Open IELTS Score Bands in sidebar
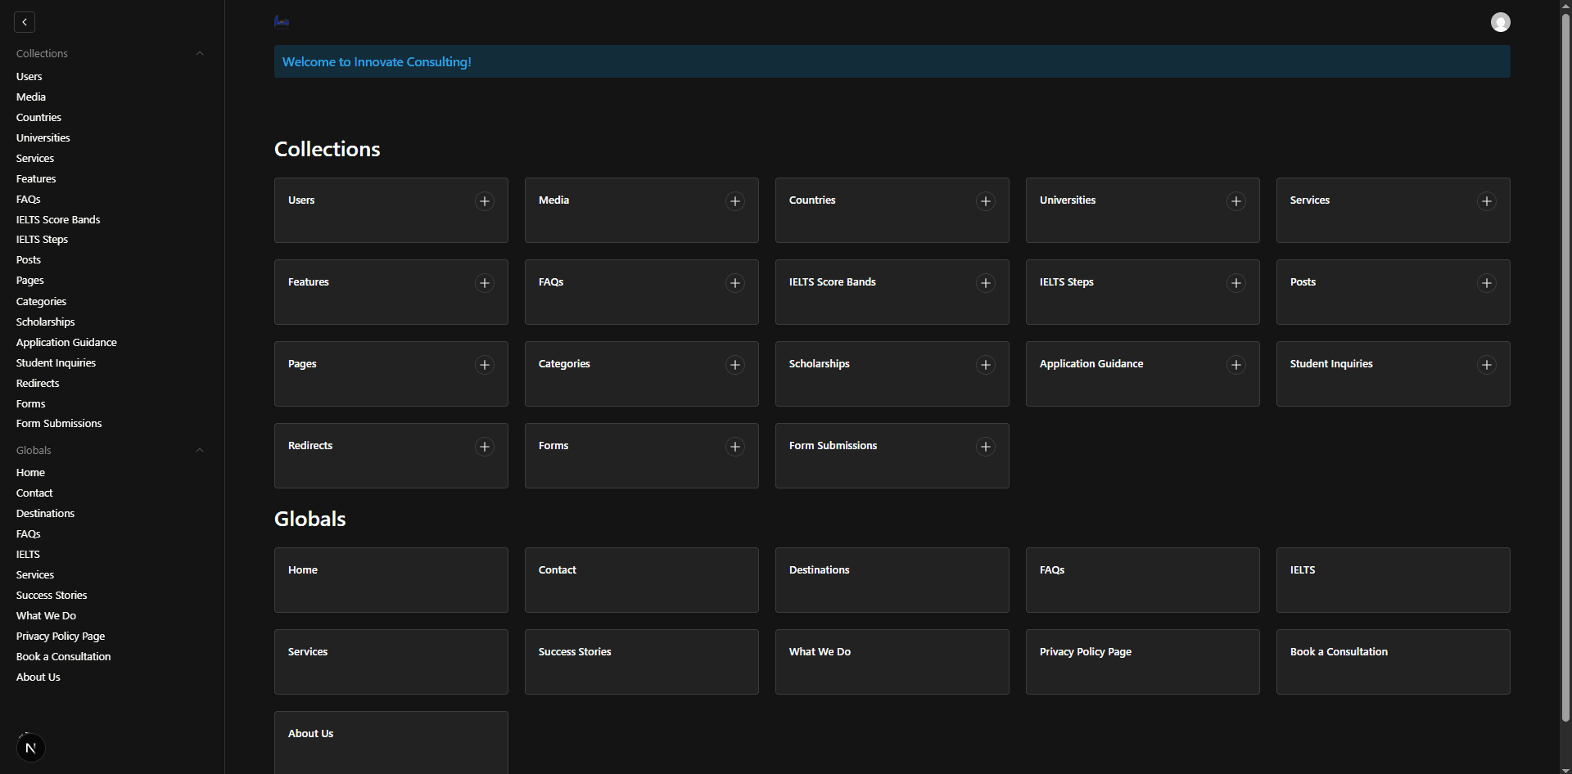The image size is (1572, 774). [58, 220]
